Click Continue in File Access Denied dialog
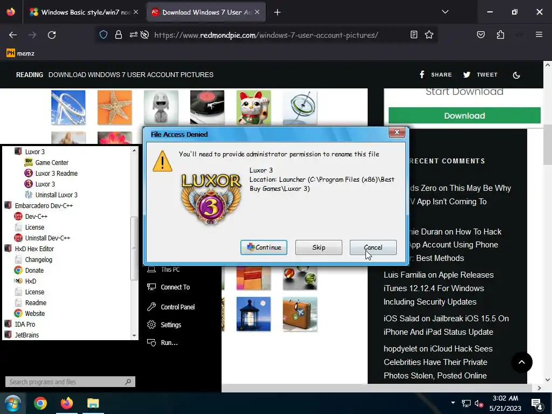 click(x=264, y=247)
